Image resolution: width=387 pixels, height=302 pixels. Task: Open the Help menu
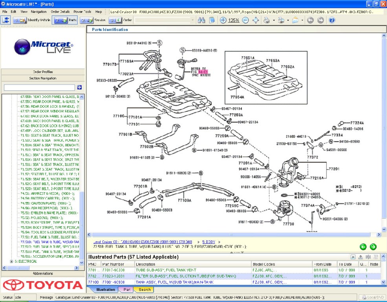coord(99,12)
